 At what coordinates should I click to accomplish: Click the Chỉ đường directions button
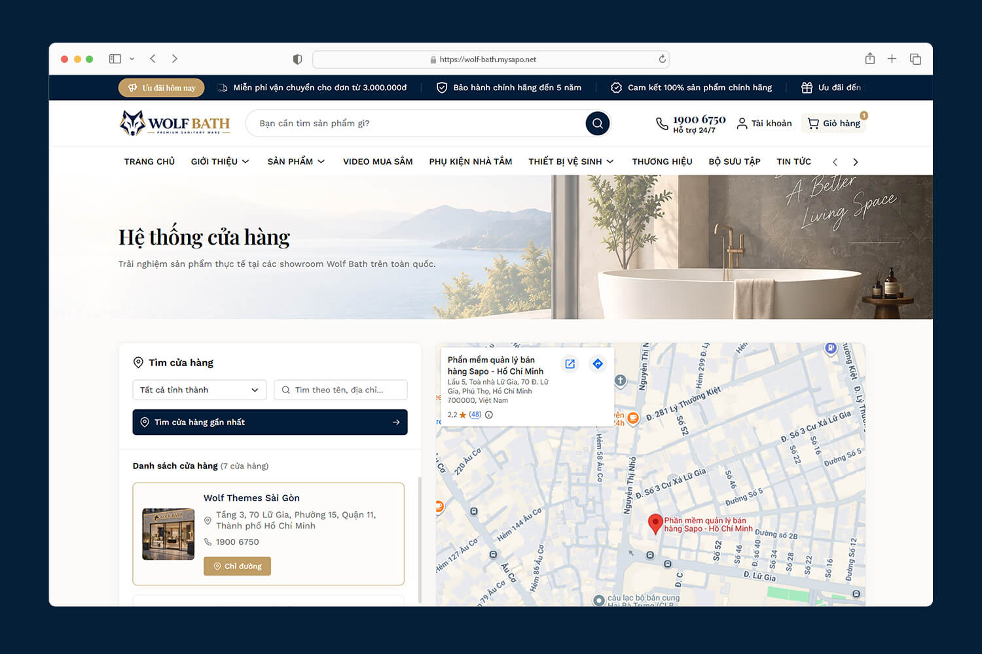(x=237, y=566)
